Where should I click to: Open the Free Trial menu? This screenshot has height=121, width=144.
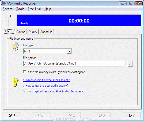coord(34,9)
